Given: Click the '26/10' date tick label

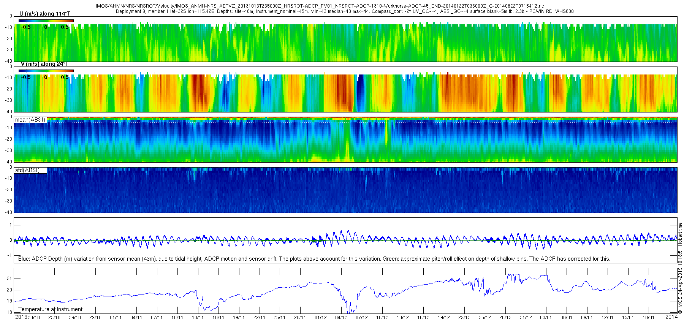Looking at the screenshot, I should pos(75,318).
